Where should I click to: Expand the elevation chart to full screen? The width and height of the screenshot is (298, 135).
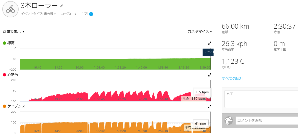pos(210,43)
